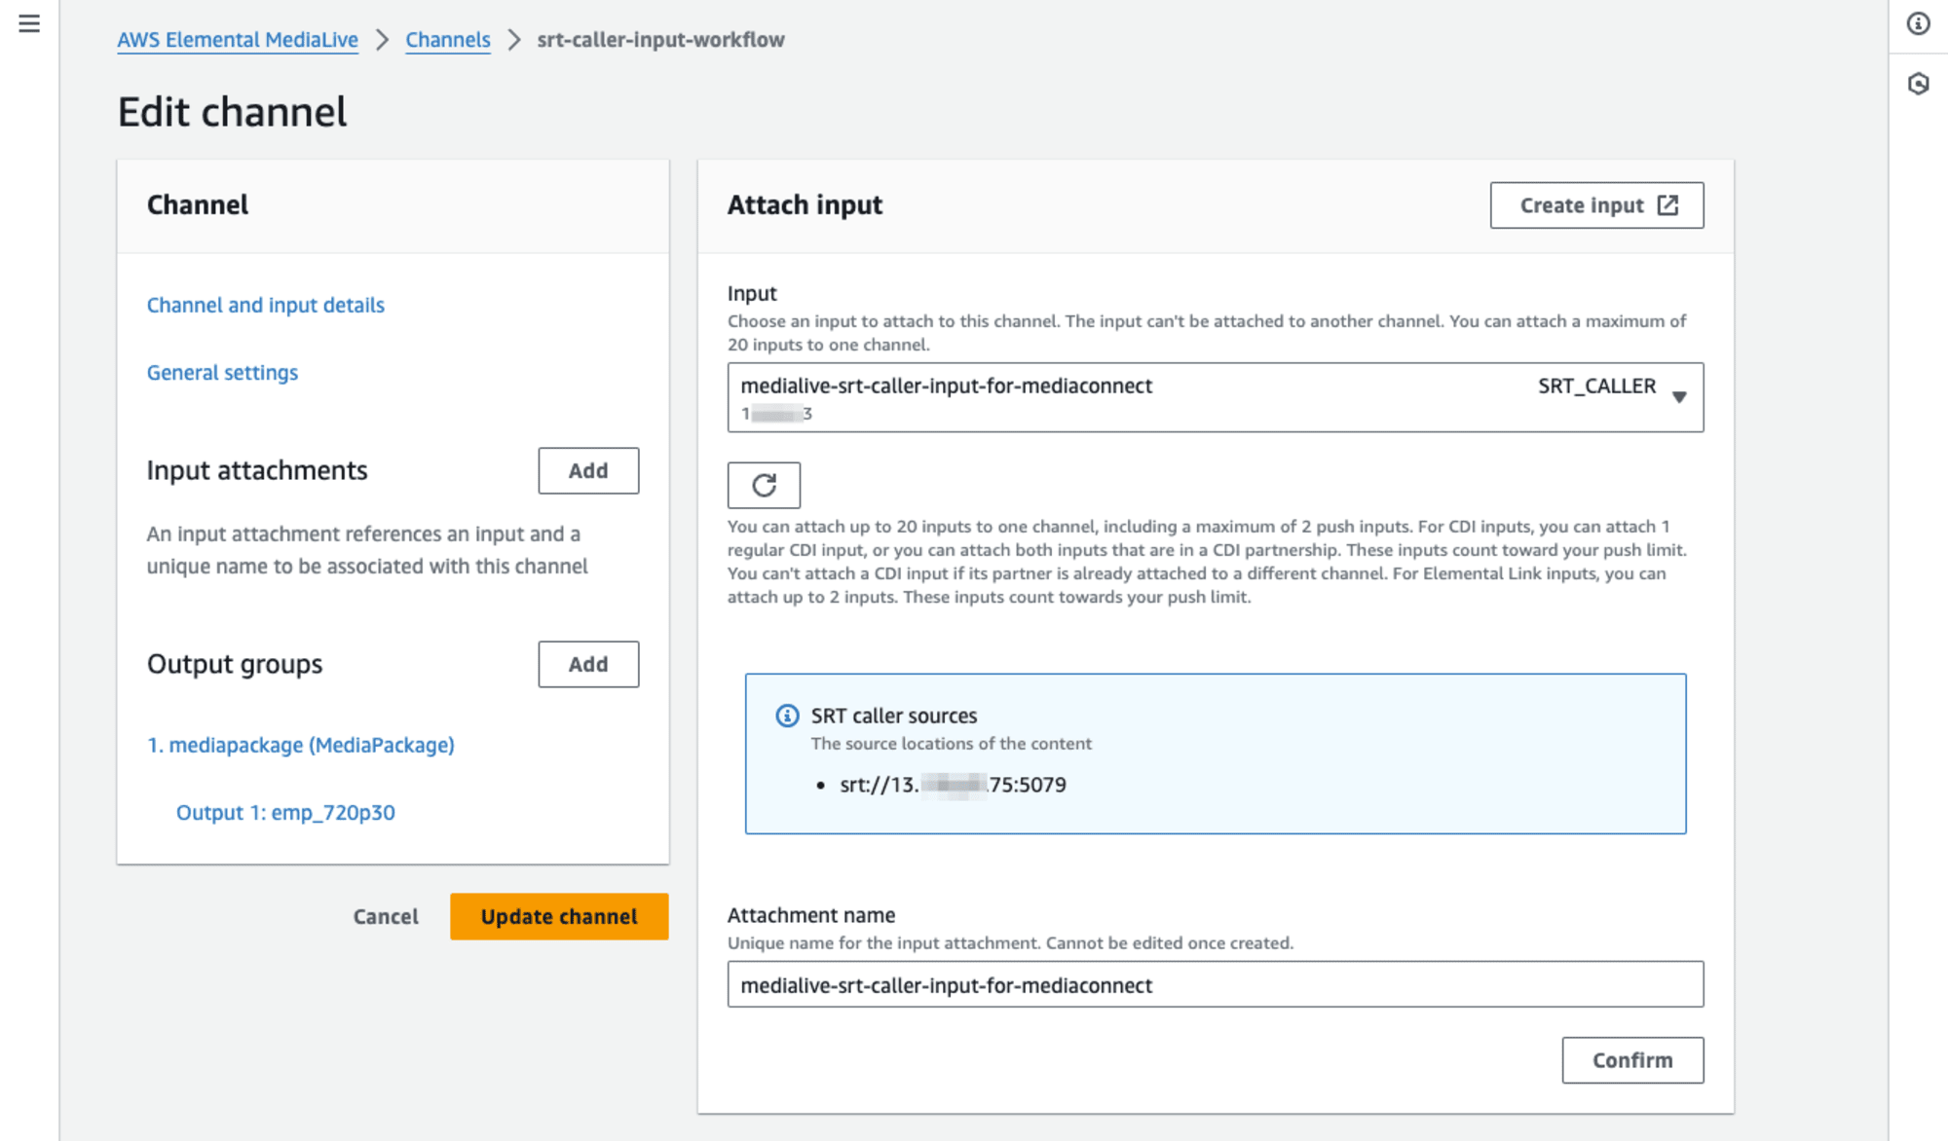Click the external link icon on Create input
This screenshot has width=1948, height=1141.
coord(1667,204)
